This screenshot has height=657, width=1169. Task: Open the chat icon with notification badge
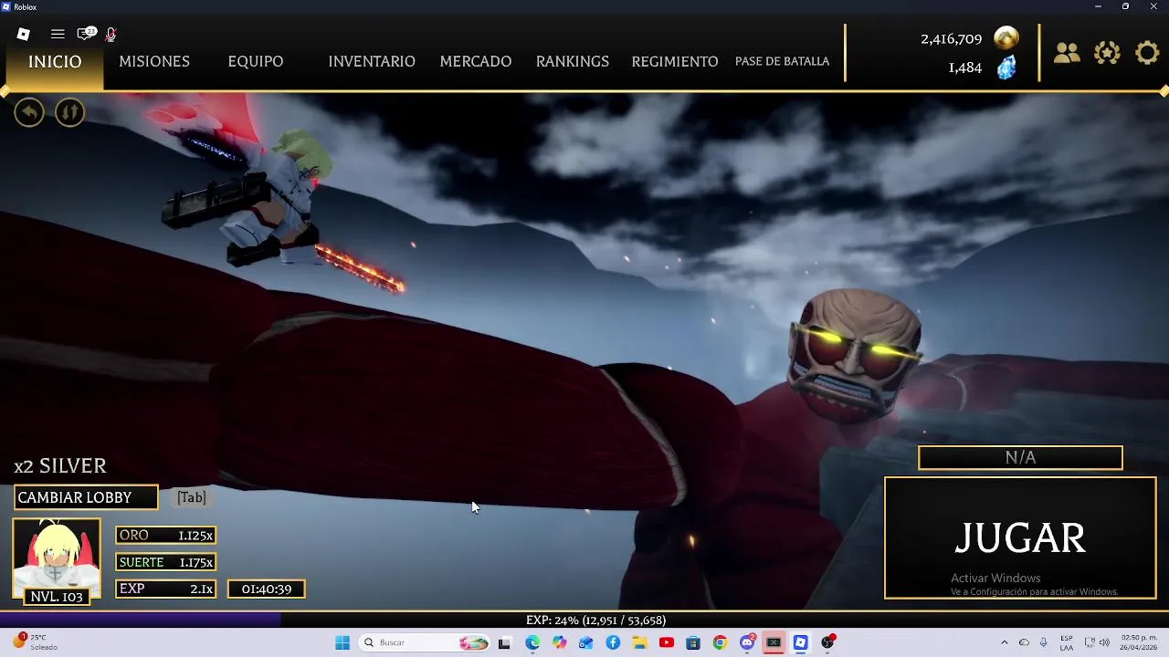pos(86,34)
